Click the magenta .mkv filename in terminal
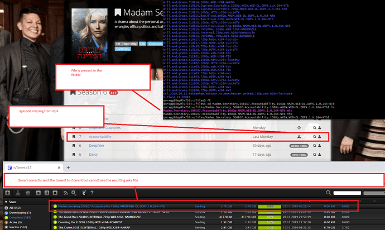 227,111
